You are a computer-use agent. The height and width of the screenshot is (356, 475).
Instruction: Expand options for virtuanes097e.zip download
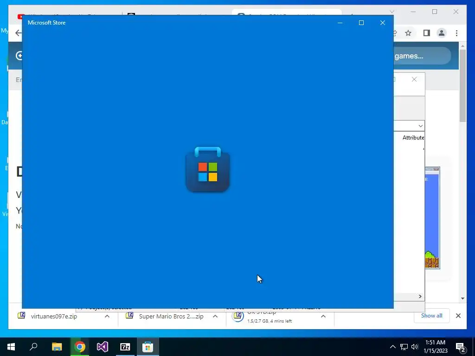point(107,316)
